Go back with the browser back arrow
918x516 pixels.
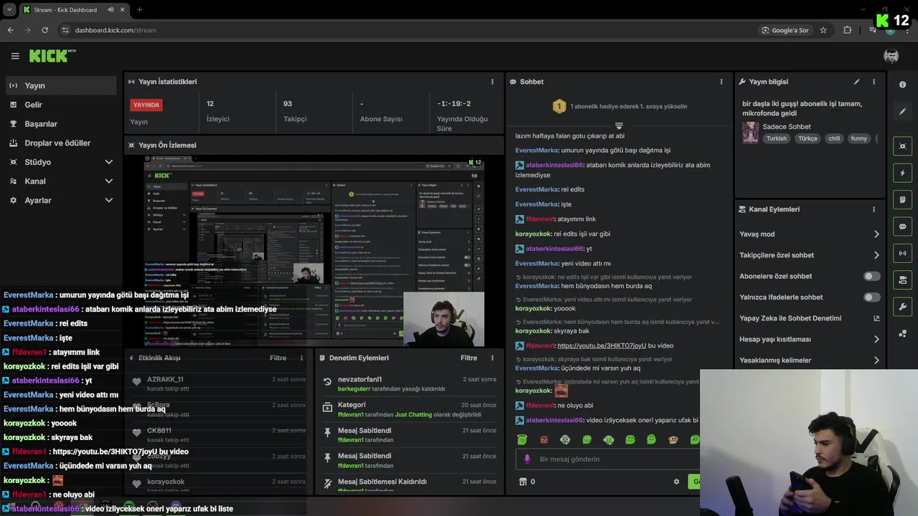coord(10,30)
